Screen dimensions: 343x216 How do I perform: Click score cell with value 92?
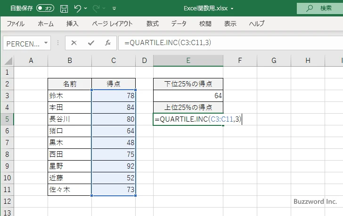(113, 166)
